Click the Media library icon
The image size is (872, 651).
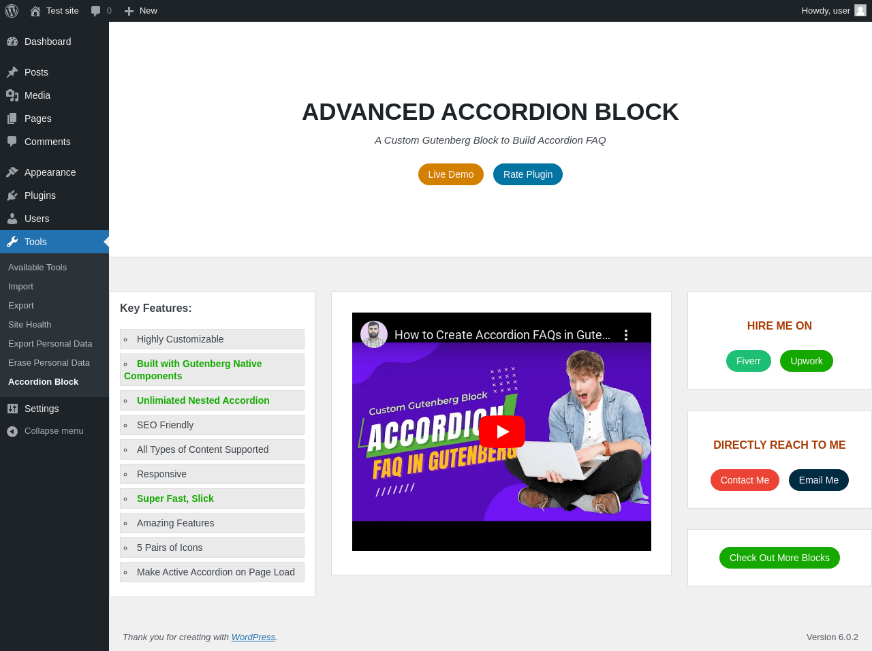point(12,95)
